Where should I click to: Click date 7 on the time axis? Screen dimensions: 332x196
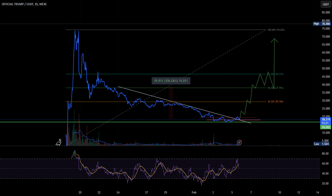click(x=251, y=192)
